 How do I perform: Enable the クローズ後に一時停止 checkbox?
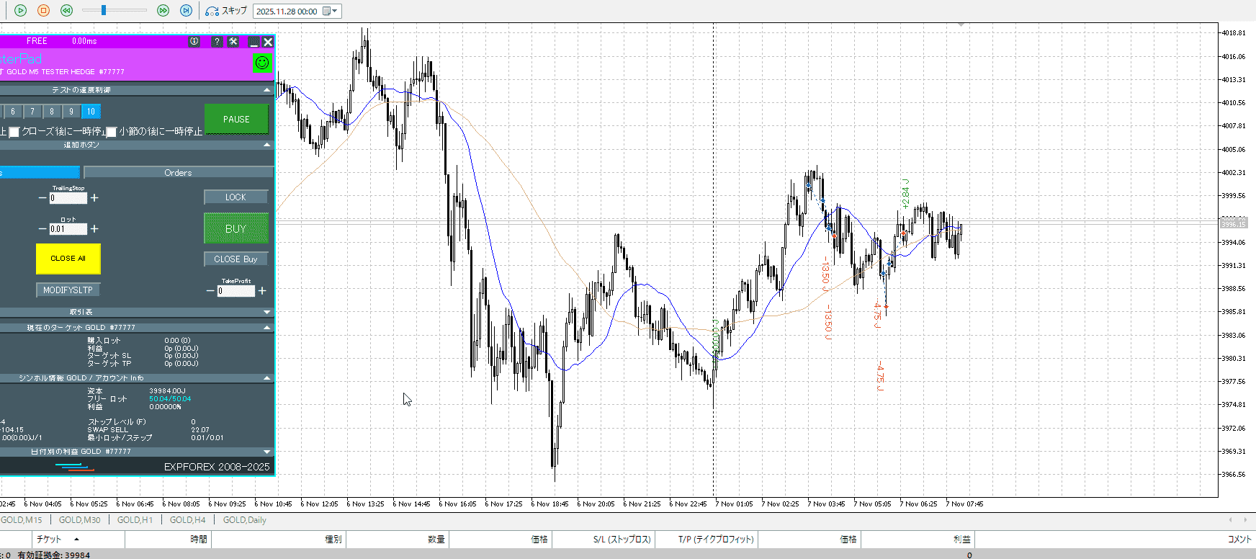14,132
